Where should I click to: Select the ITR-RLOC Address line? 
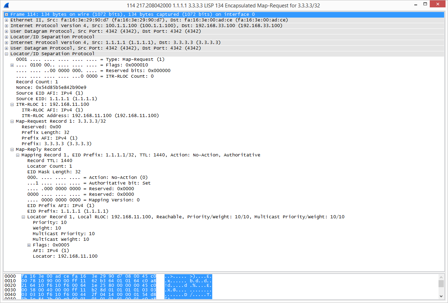pos(90,116)
